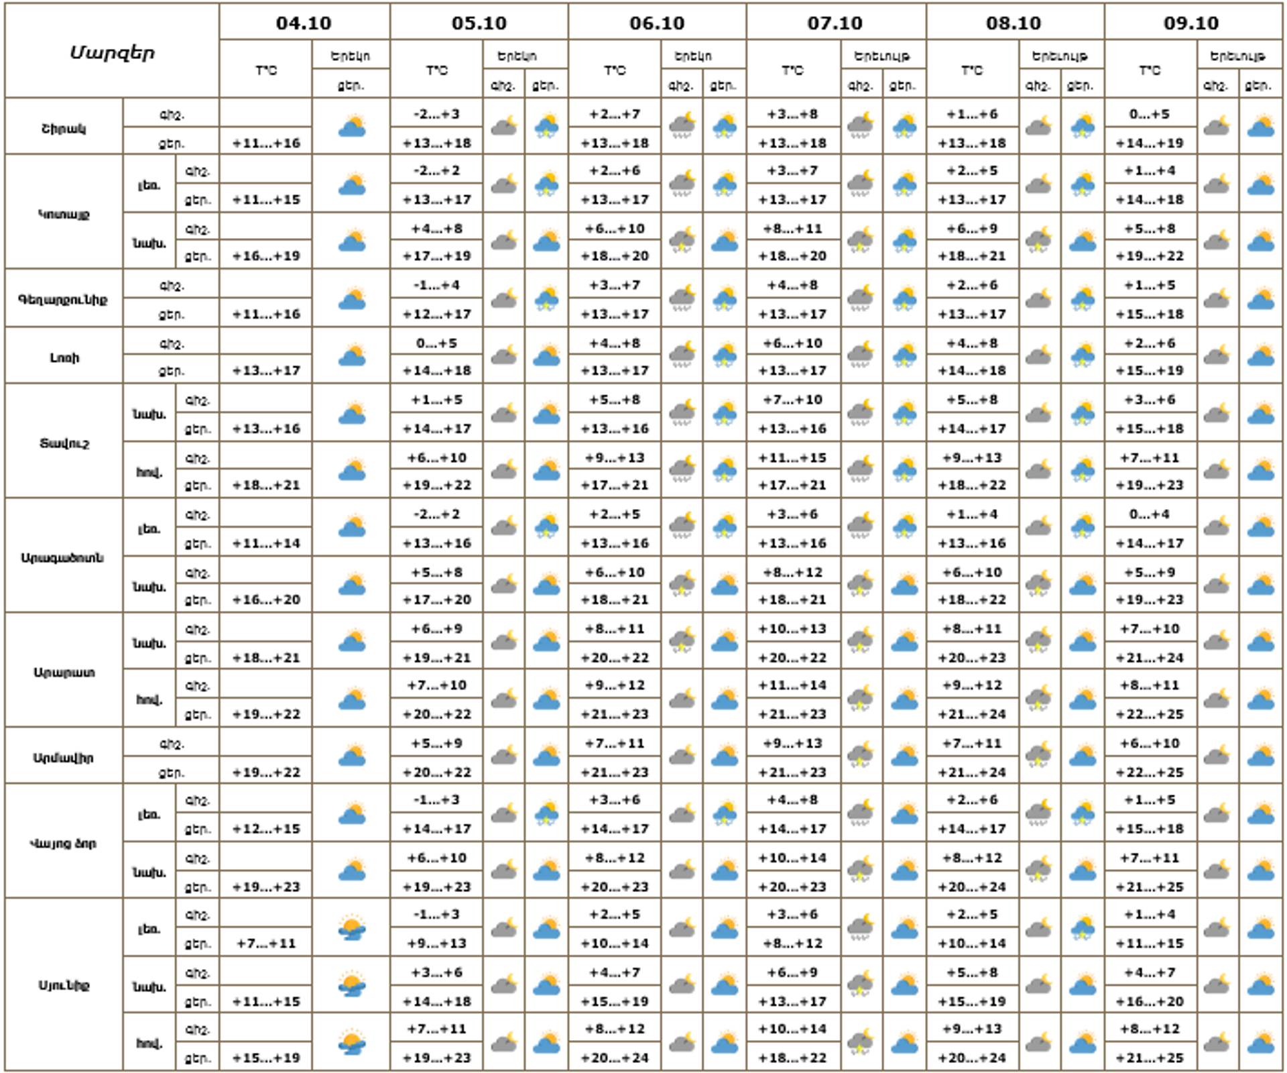Click the Սյունիք region label
The width and height of the screenshot is (1287, 1073).
tap(64, 985)
